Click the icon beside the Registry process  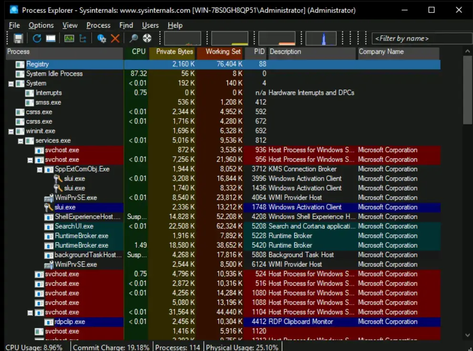(x=20, y=64)
